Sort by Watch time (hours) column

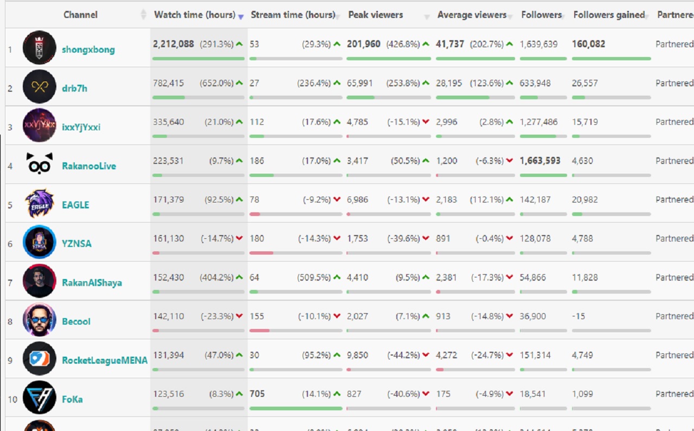coord(195,15)
